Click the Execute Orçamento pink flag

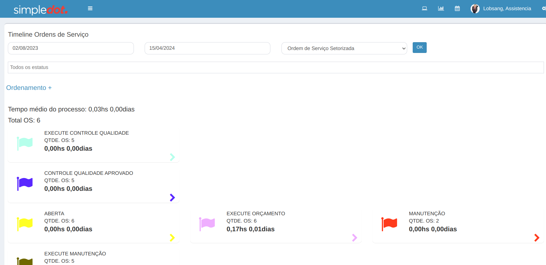coord(207,224)
